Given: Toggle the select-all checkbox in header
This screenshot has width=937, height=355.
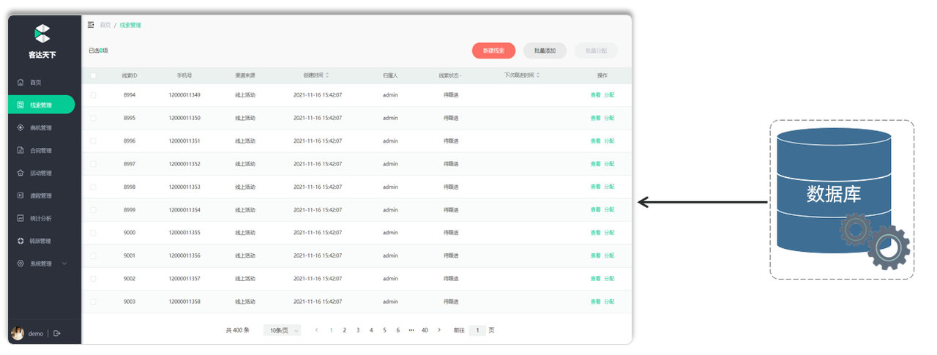Looking at the screenshot, I should point(93,75).
